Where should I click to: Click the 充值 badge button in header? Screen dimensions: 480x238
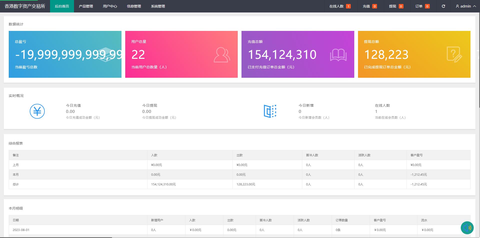point(369,6)
